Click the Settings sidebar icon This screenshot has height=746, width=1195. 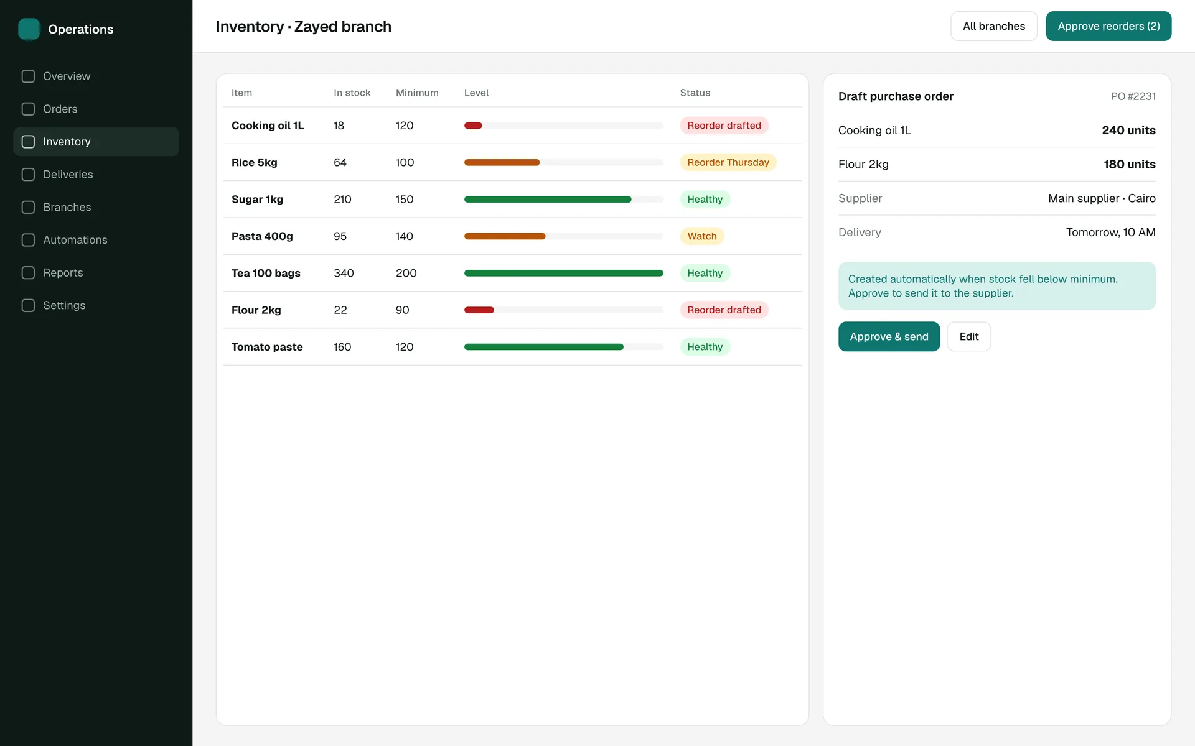(28, 305)
